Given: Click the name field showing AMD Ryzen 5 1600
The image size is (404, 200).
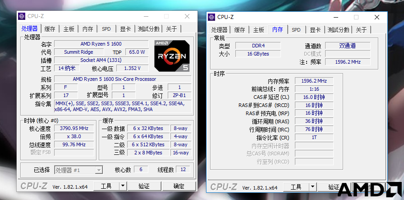Looking at the screenshot, I should click(101, 44).
